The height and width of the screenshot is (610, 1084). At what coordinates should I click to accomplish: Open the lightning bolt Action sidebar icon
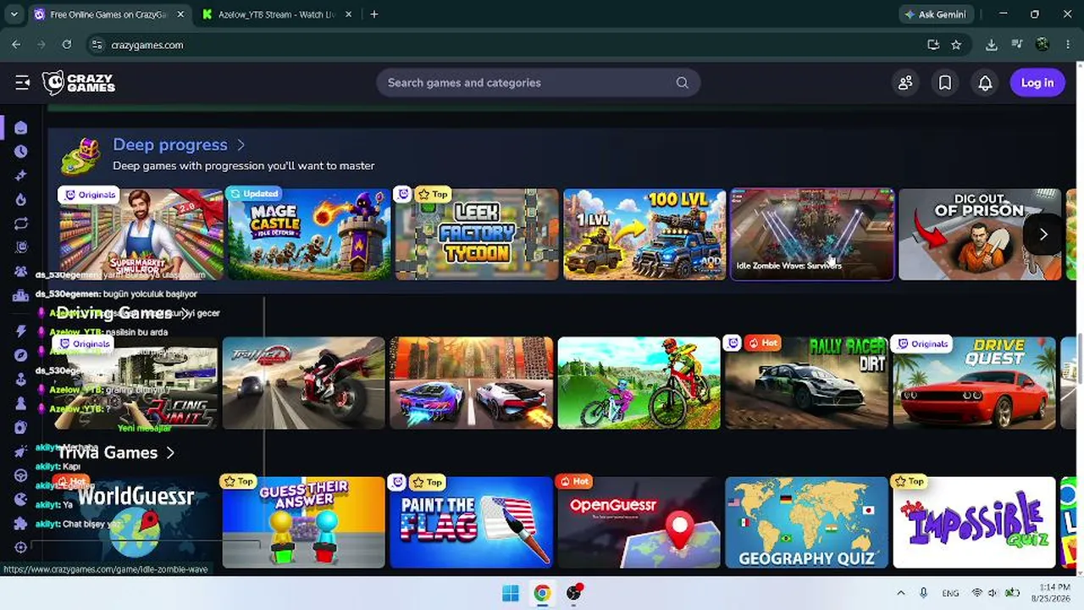tap(21, 331)
